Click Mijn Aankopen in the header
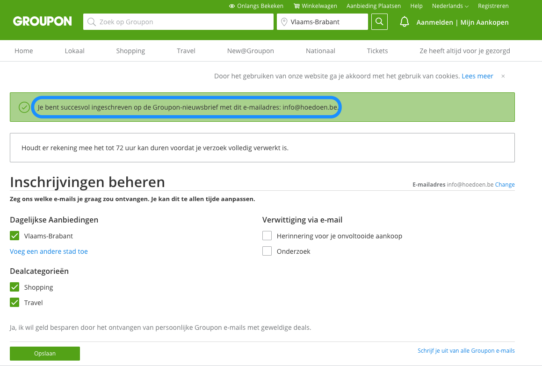542x369 pixels. click(484, 22)
